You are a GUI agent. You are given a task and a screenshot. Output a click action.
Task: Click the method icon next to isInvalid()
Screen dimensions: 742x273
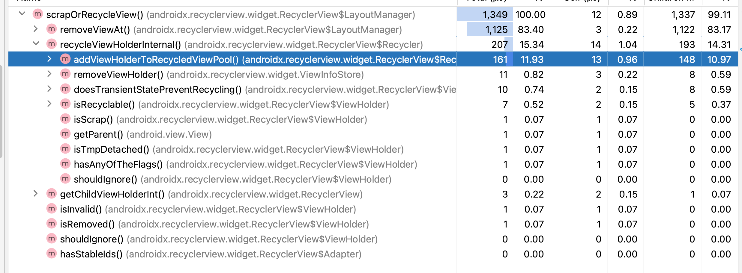tap(52, 209)
